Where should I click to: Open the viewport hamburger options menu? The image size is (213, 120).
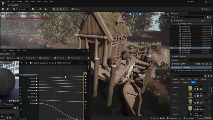[2, 14]
